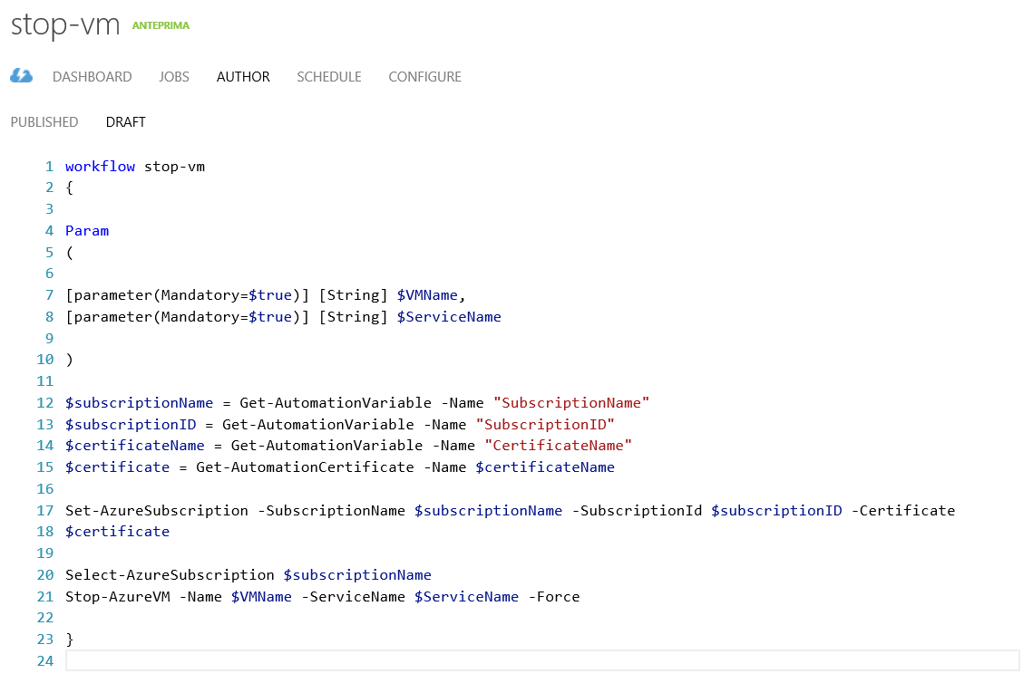Click Stop-AzureVM command on line 21

point(117,596)
